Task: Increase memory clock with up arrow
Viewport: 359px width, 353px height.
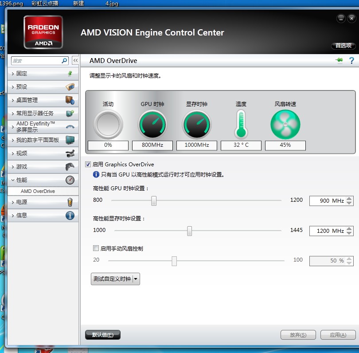Action: (349, 229)
